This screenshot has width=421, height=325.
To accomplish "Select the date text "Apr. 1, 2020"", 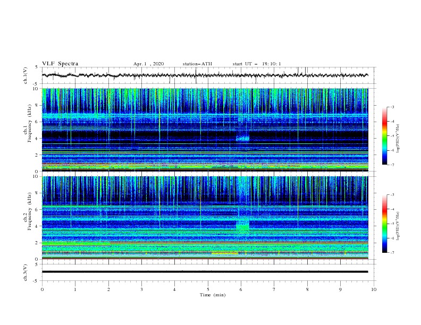I will pyautogui.click(x=148, y=64).
